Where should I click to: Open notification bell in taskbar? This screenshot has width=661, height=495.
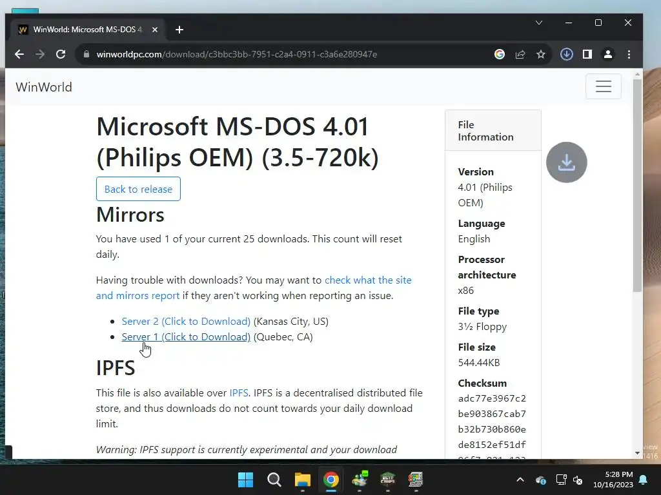point(644,480)
